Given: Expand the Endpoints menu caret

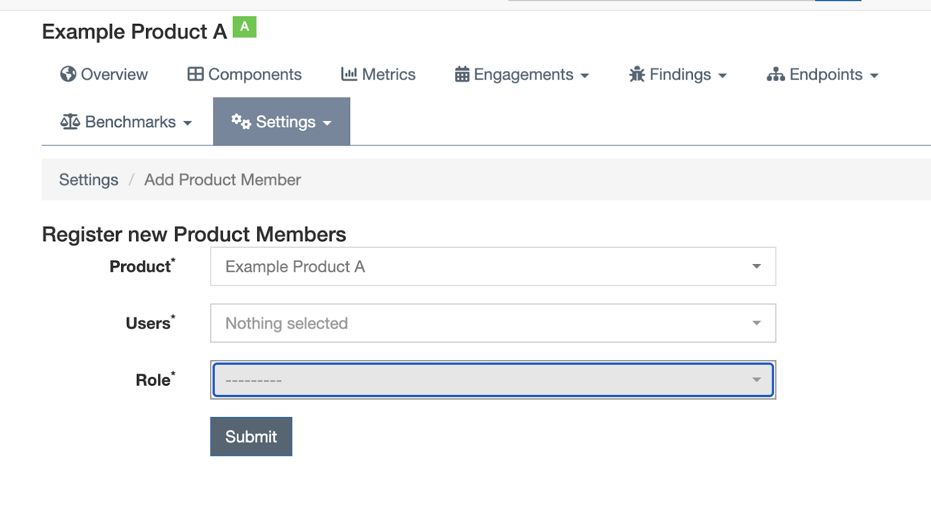Looking at the screenshot, I should (874, 76).
